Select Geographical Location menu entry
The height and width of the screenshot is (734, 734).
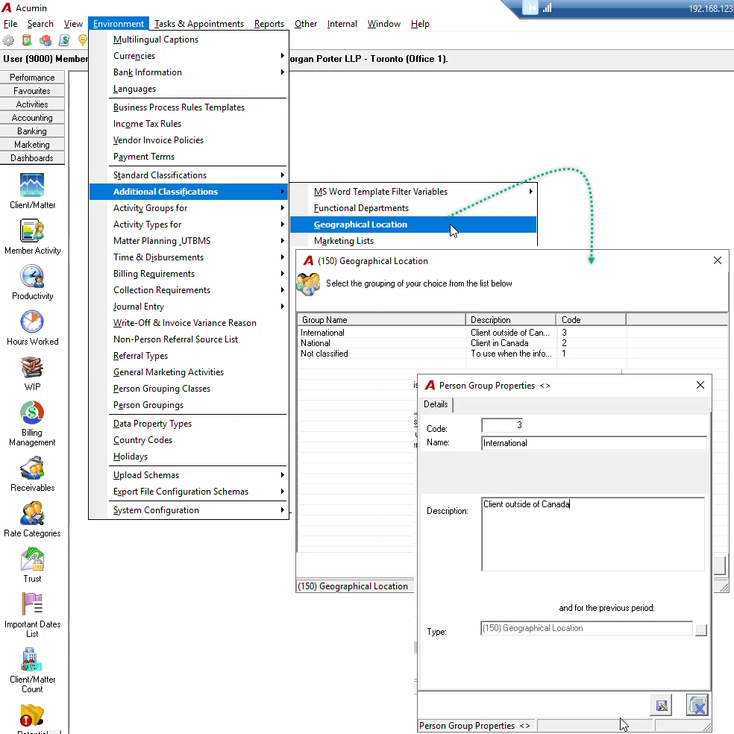413,225
